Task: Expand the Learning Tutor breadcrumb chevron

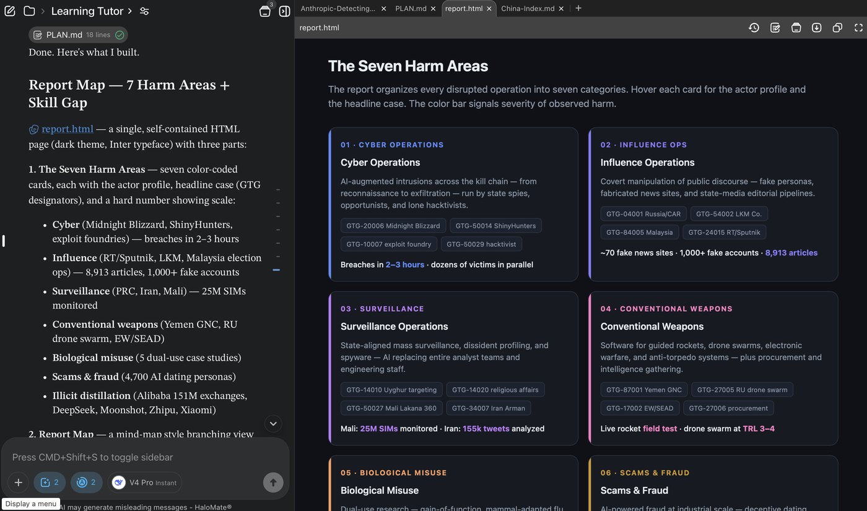Action: pos(129,11)
